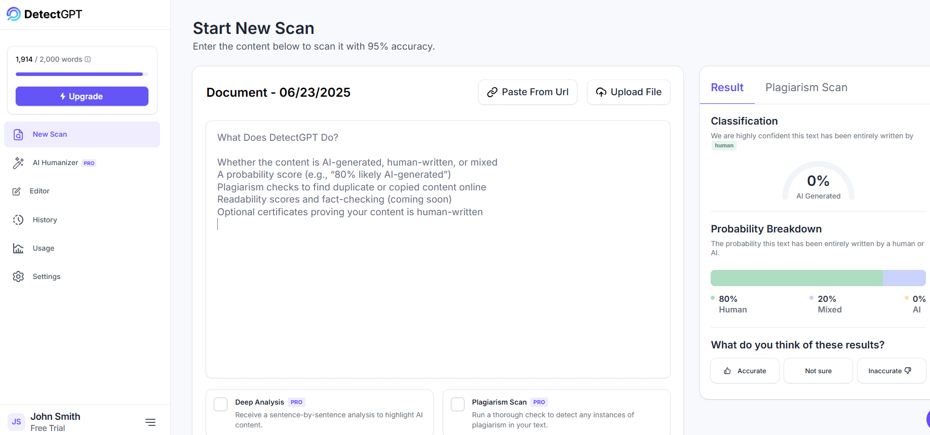Click the DetectGPT logo icon
Image resolution: width=930 pixels, height=435 pixels.
14,14
